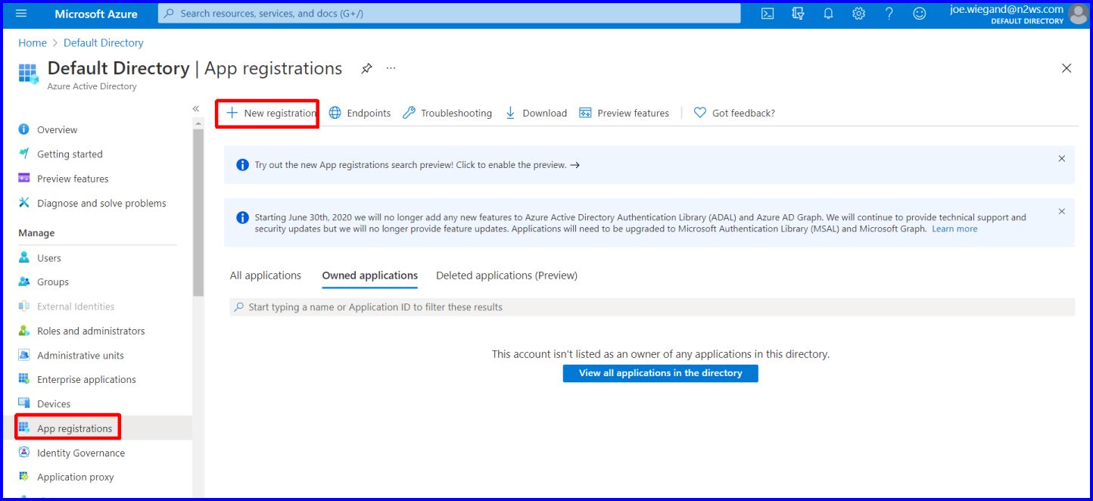This screenshot has height=501, width=1093.
Task: Click Download in the toolbar
Action: click(x=535, y=113)
